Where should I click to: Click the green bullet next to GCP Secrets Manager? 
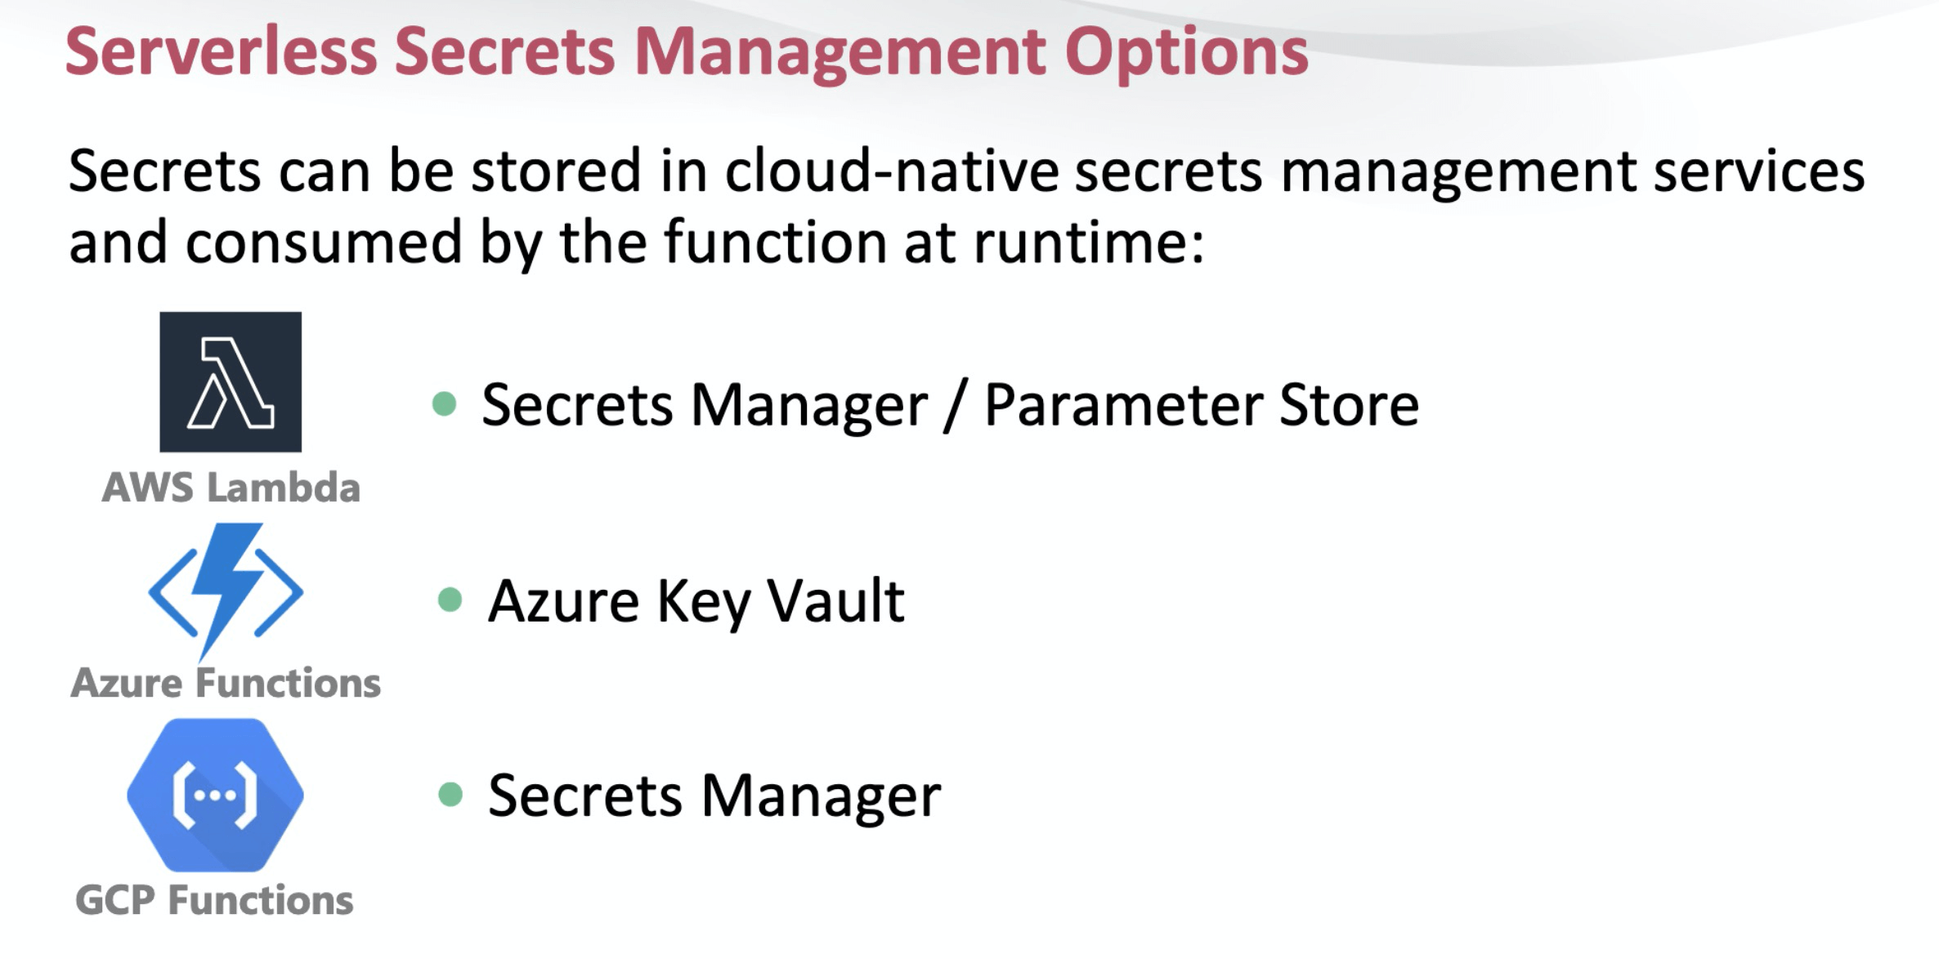coord(450,794)
